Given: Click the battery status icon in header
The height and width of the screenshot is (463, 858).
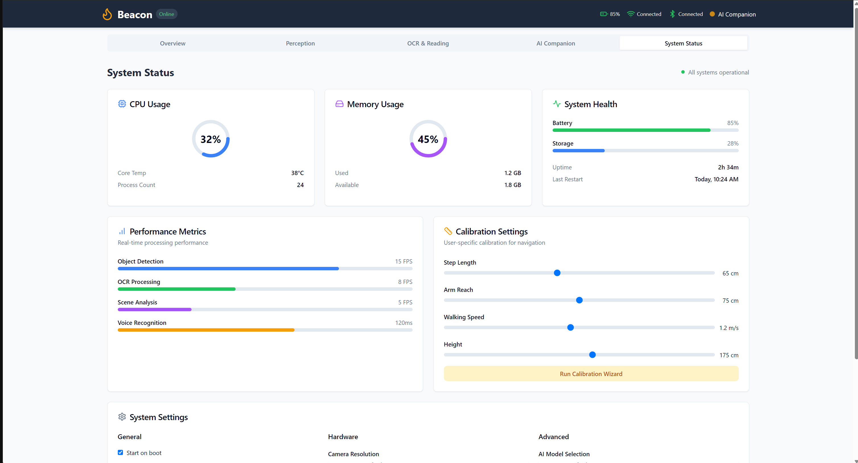Looking at the screenshot, I should (604, 14).
